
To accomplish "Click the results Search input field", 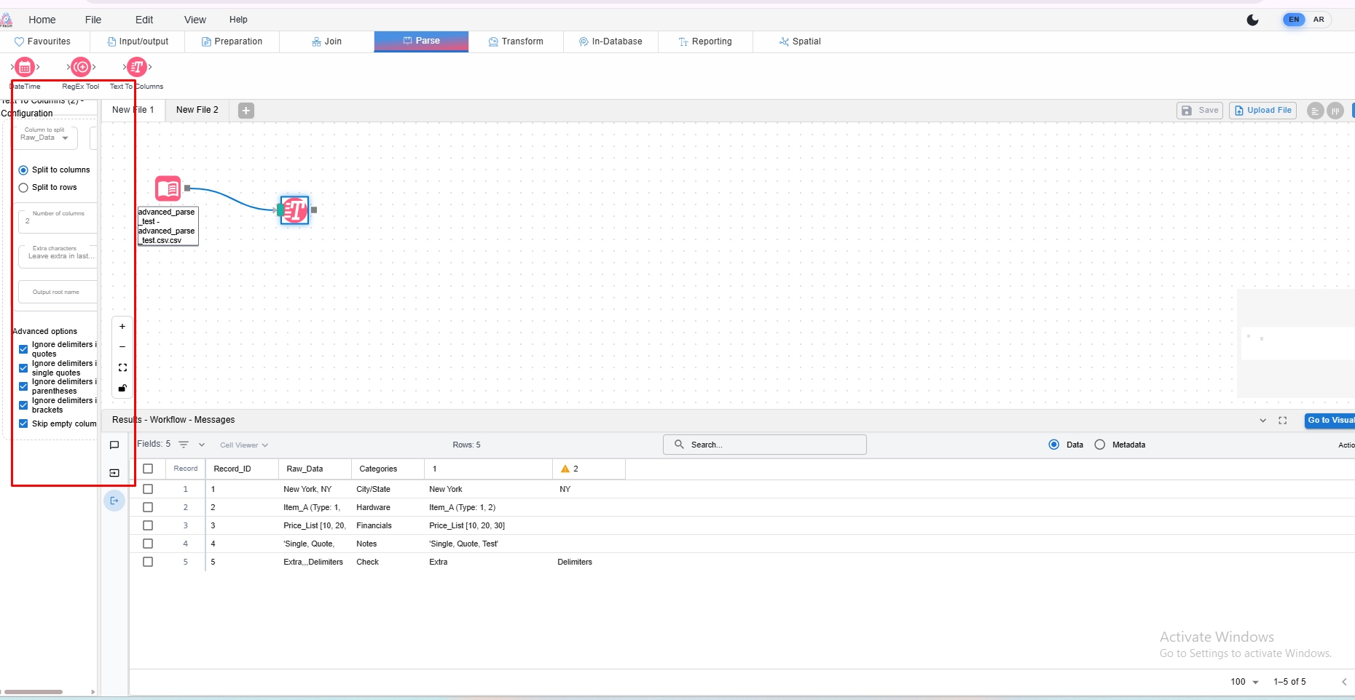I will pyautogui.click(x=765, y=445).
